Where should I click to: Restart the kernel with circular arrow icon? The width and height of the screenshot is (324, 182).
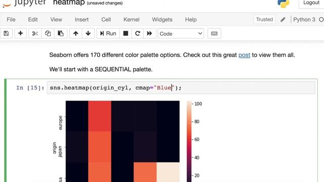coord(138,33)
